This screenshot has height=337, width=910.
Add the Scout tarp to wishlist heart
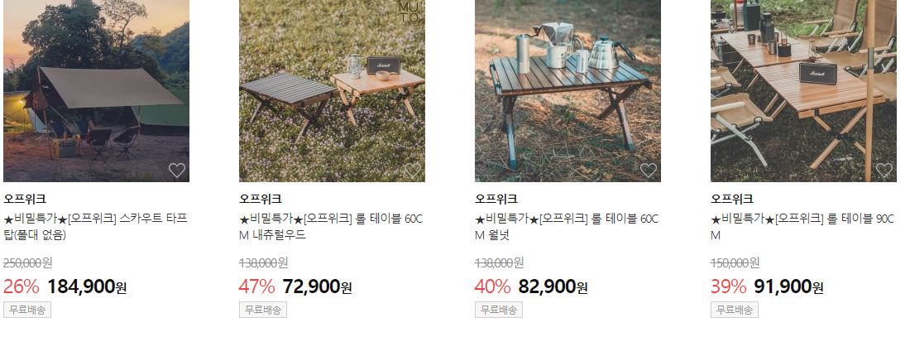pyautogui.click(x=177, y=171)
